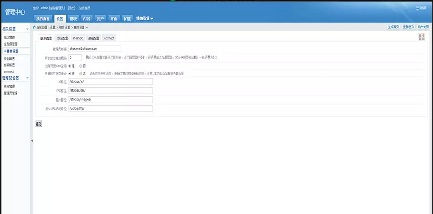
Task: Select 否 for 启用页面Gzip压缩
Action: point(81,66)
